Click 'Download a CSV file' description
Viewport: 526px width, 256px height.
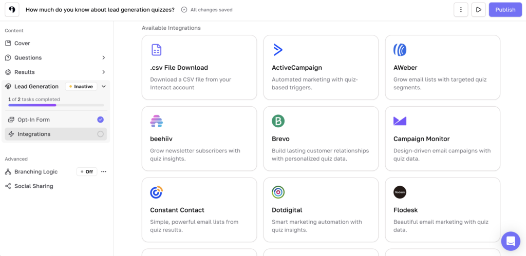191,84
